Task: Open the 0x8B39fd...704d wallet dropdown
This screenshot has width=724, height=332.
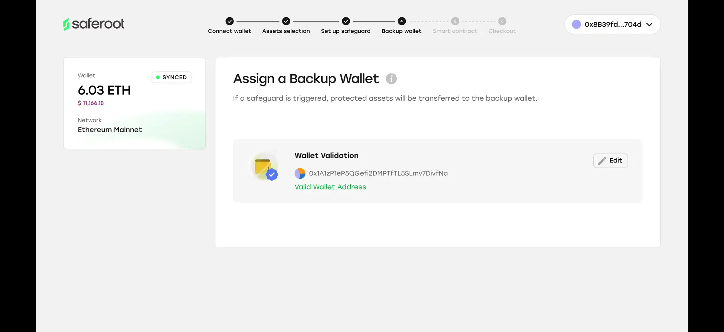Action: [612, 24]
